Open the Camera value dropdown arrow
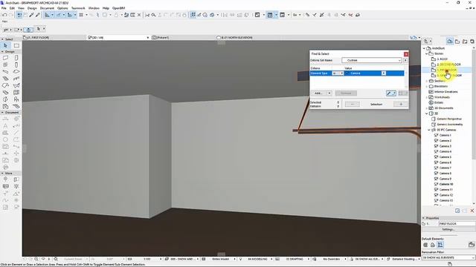476x267 pixels. pyautogui.click(x=384, y=73)
